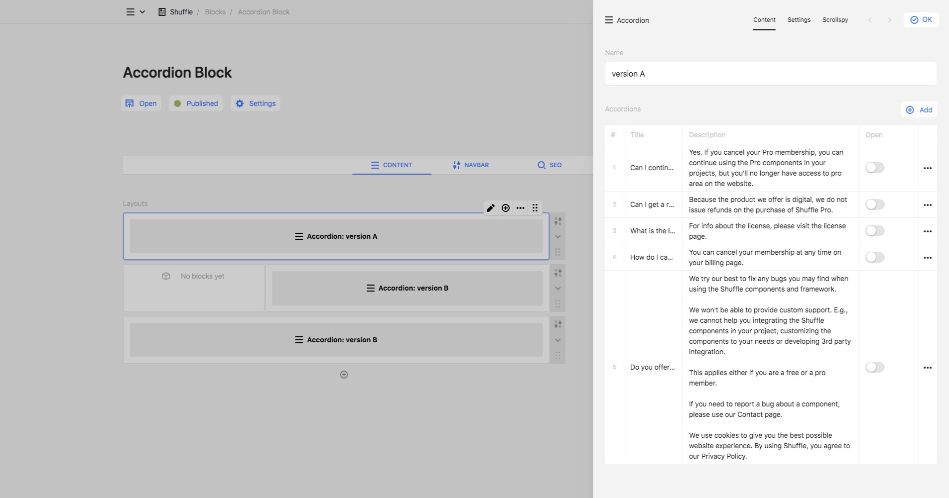
Task: Open row options for first accordion item
Action: coord(927,168)
